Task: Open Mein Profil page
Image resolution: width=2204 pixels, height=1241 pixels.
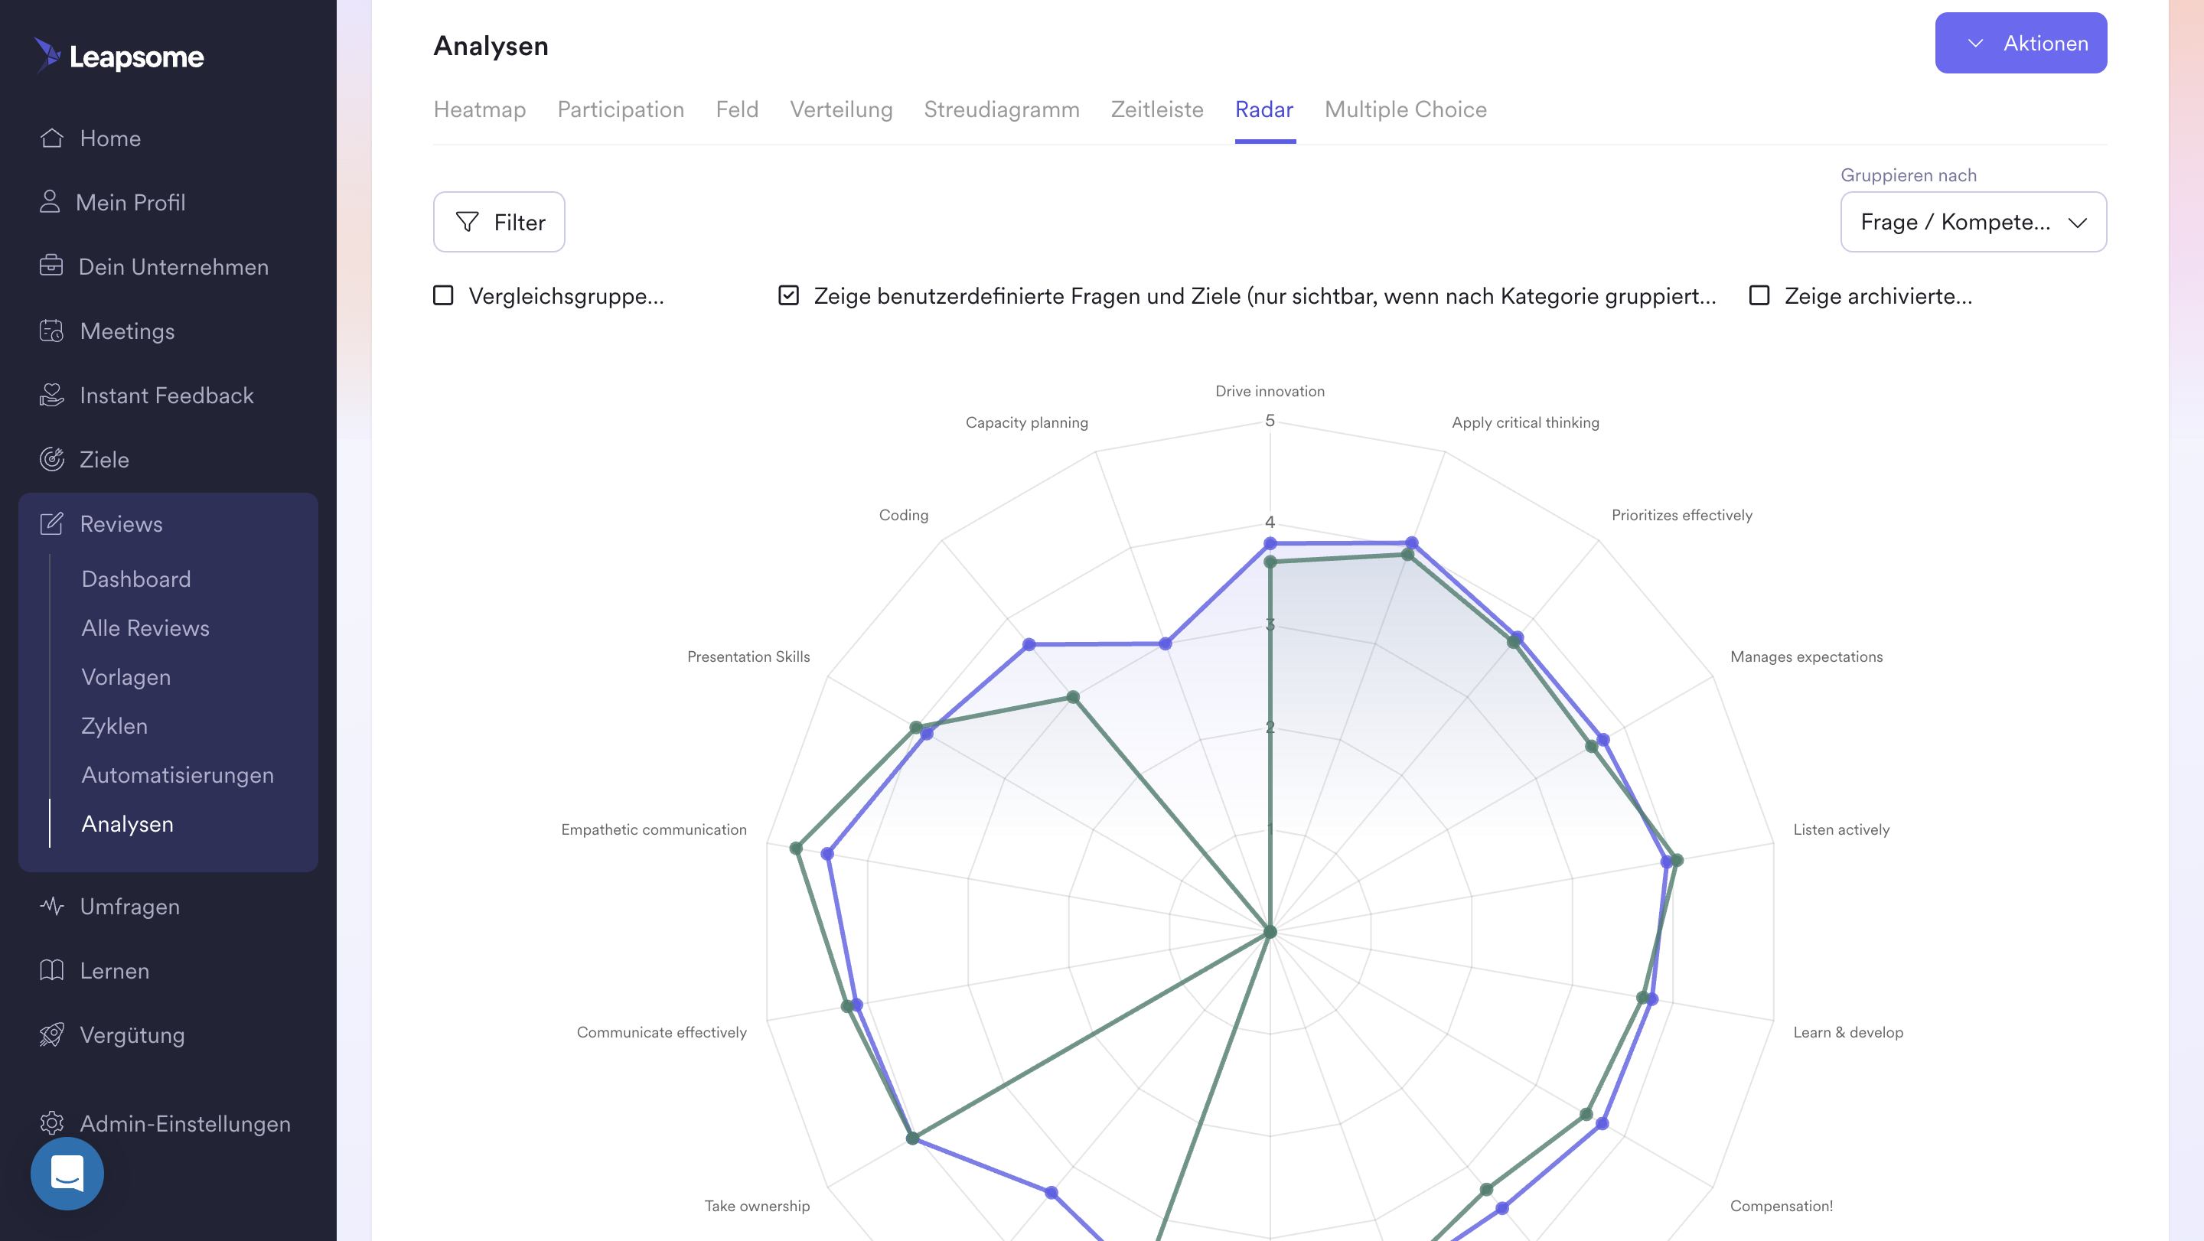Action: click(x=130, y=202)
